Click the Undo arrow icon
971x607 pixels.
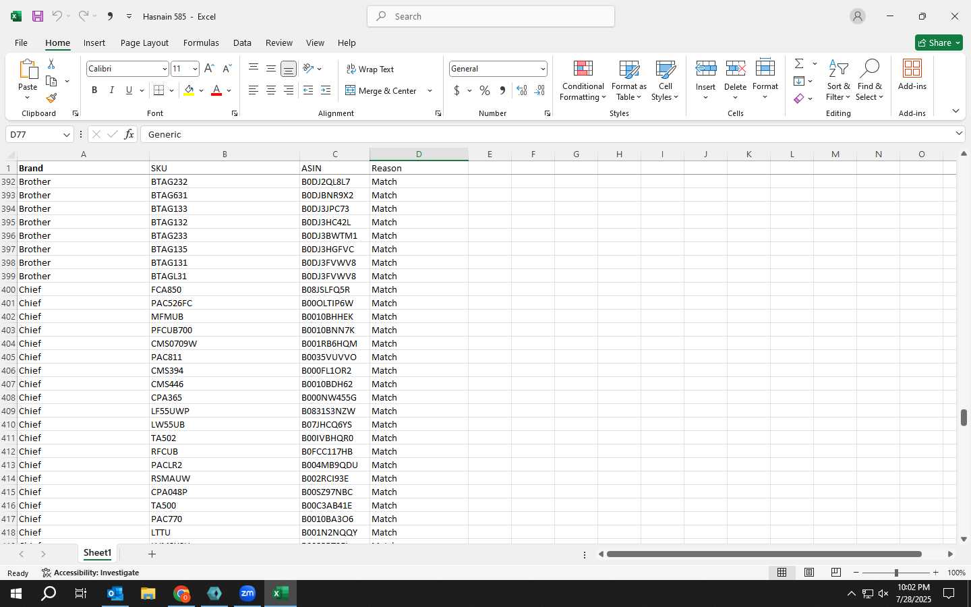point(57,16)
